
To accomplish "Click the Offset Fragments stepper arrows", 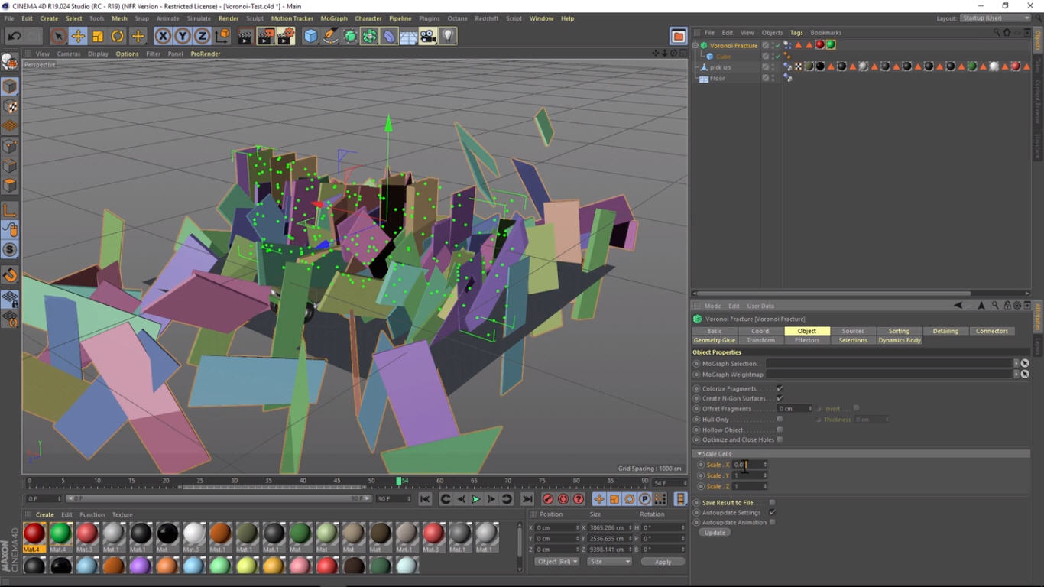I will [811, 409].
